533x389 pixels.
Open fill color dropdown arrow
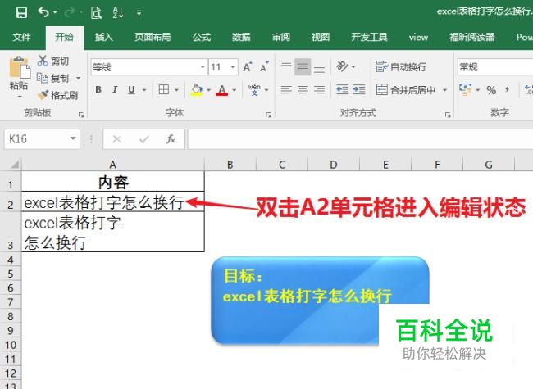click(208, 90)
